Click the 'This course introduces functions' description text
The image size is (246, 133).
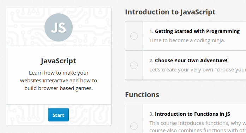click(198, 127)
